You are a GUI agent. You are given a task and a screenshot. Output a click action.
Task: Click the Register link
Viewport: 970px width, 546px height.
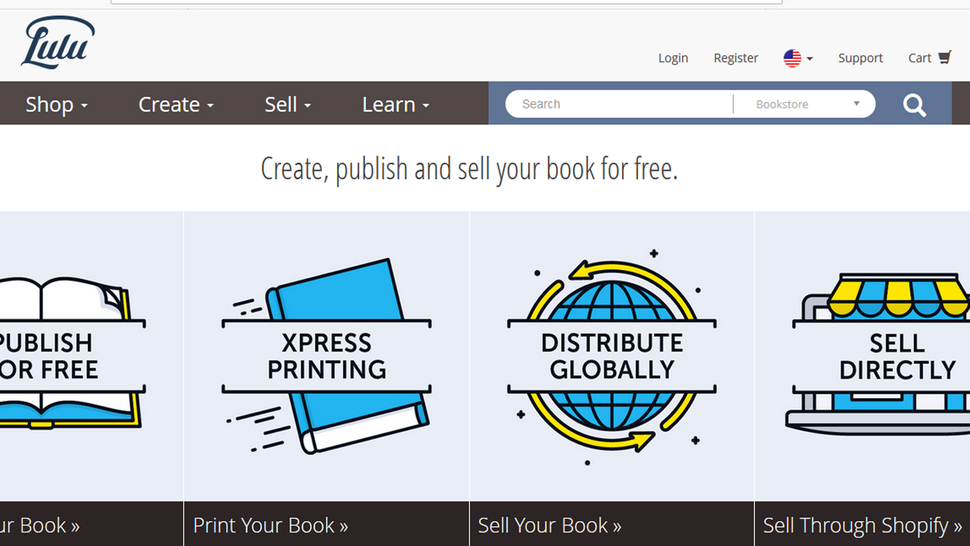pos(736,58)
